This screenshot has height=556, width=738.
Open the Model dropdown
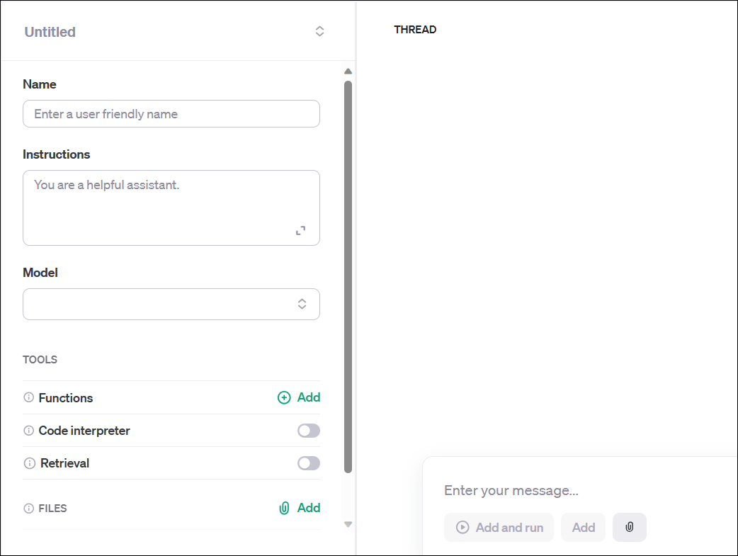click(x=171, y=304)
